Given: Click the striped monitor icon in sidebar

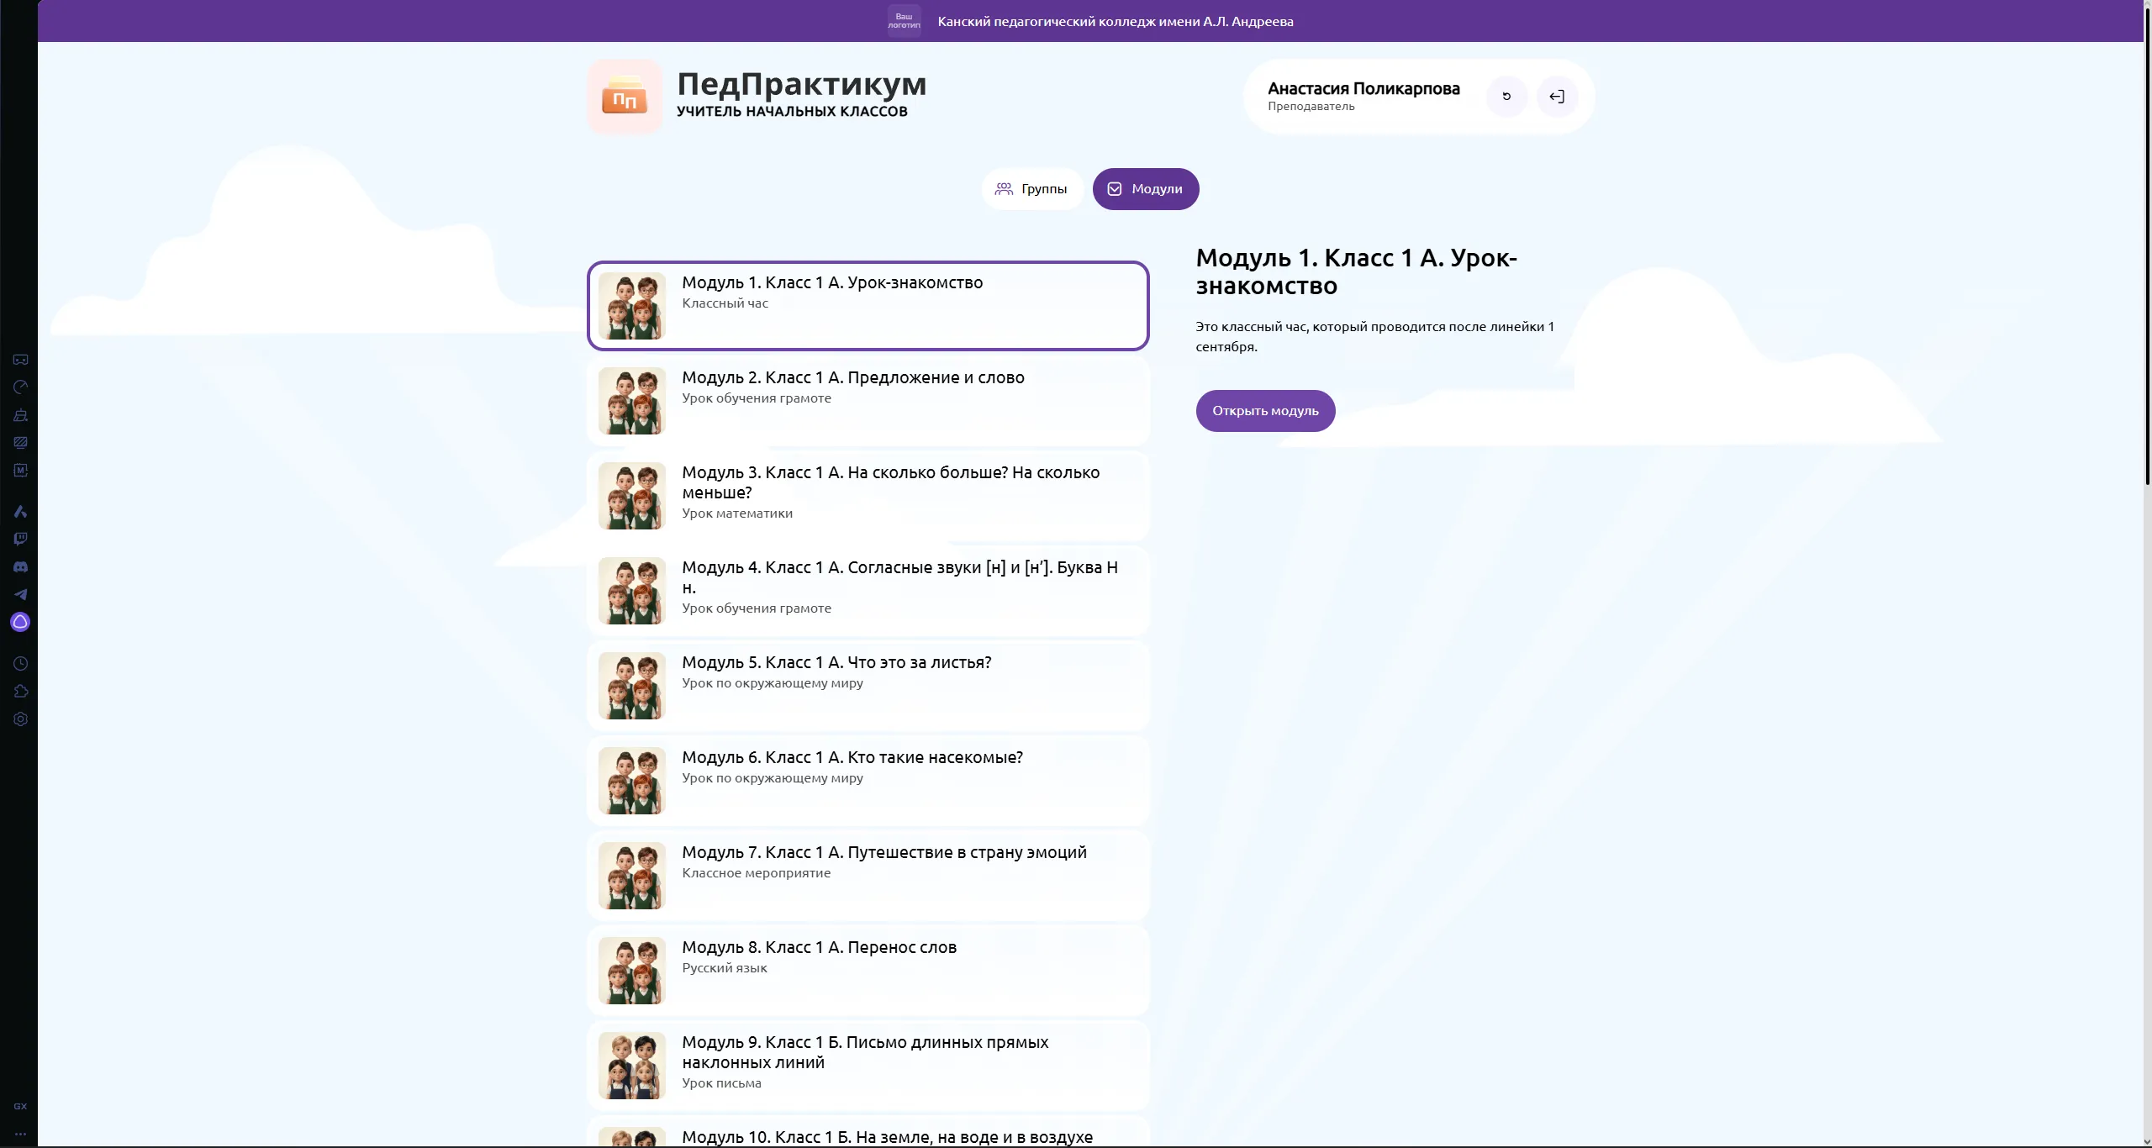Looking at the screenshot, I should click(20, 443).
